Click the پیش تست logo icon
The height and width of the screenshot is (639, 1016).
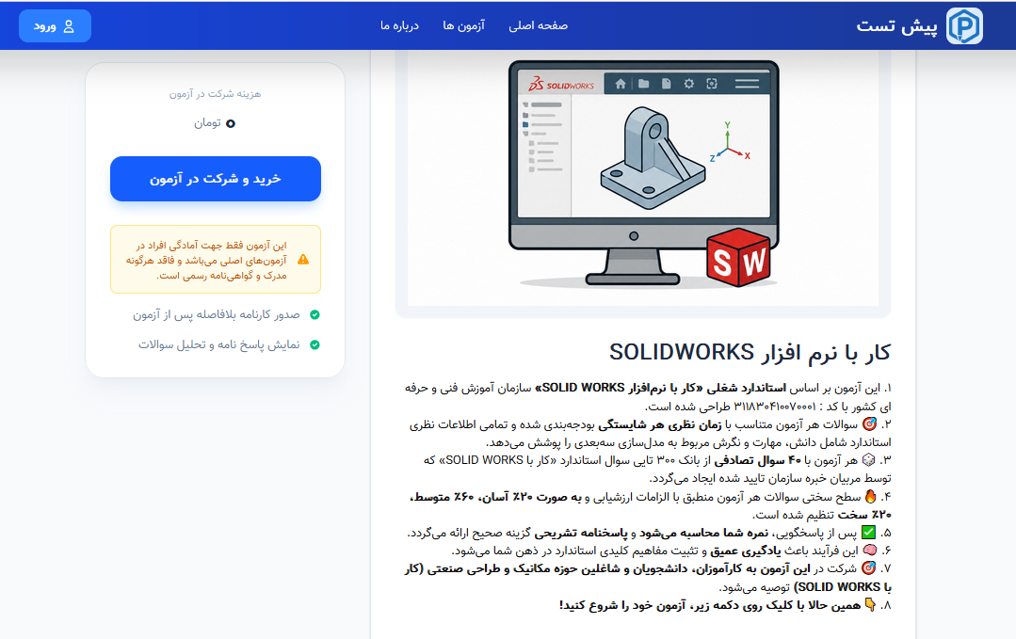(x=964, y=26)
